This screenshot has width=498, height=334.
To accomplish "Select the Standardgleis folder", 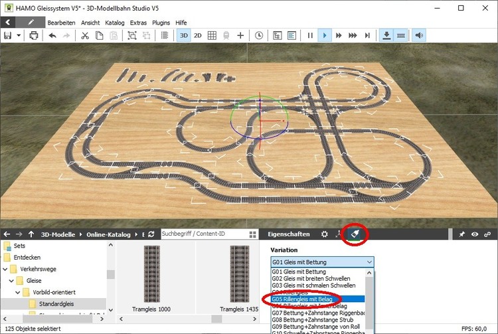I will (56, 304).
